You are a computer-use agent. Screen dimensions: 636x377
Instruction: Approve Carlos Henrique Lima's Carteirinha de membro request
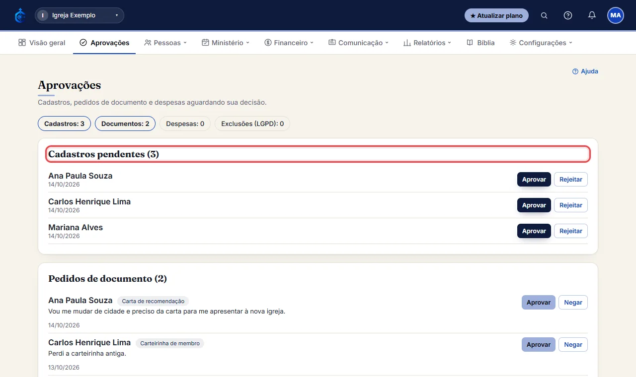coord(539,344)
